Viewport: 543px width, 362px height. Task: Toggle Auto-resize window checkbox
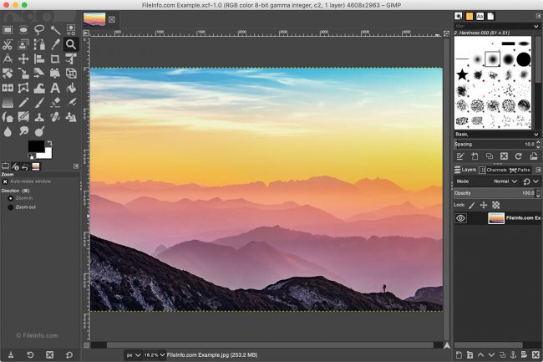pyautogui.click(x=5, y=181)
